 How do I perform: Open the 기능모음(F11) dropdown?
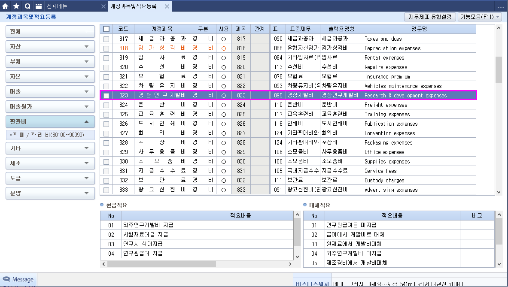point(480,17)
